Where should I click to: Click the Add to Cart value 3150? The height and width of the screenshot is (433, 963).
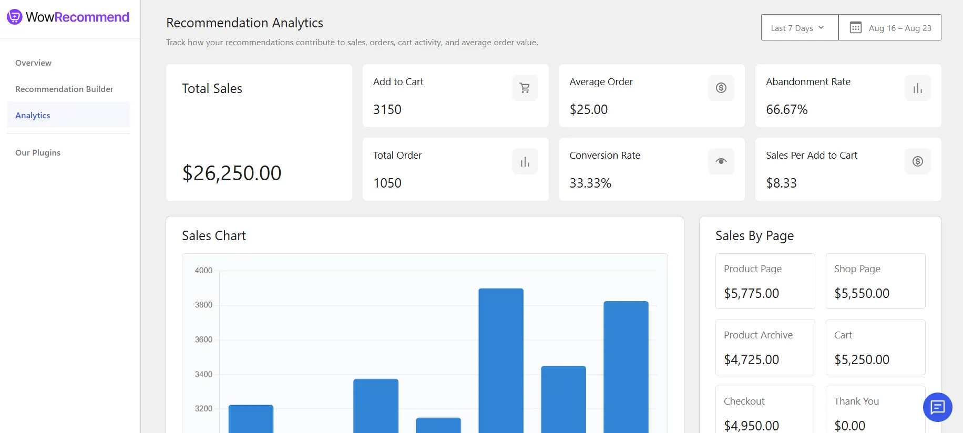[x=387, y=109]
